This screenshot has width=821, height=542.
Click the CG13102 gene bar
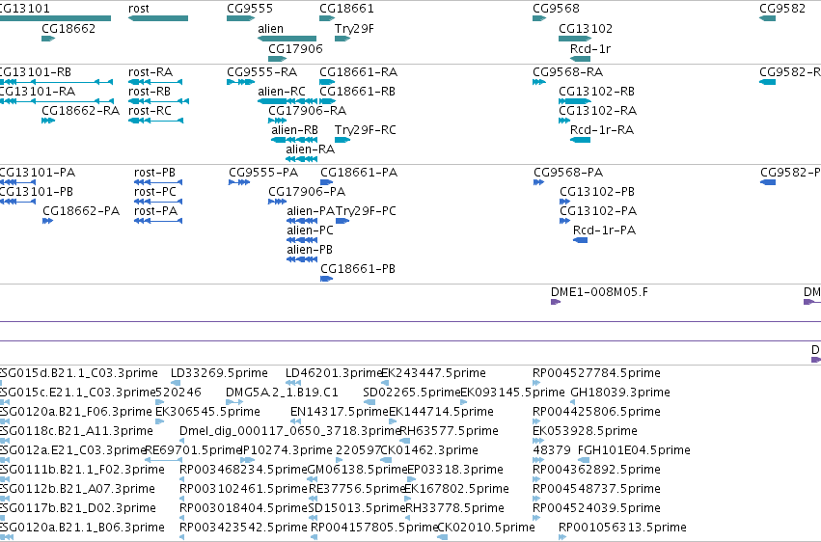575,39
